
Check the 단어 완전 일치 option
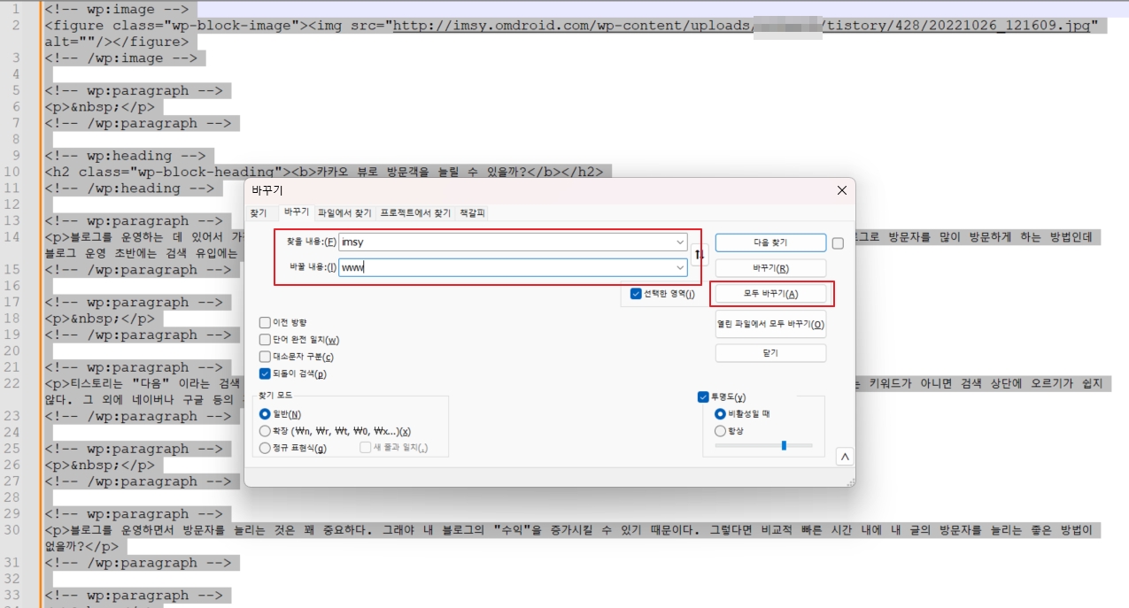coord(266,340)
